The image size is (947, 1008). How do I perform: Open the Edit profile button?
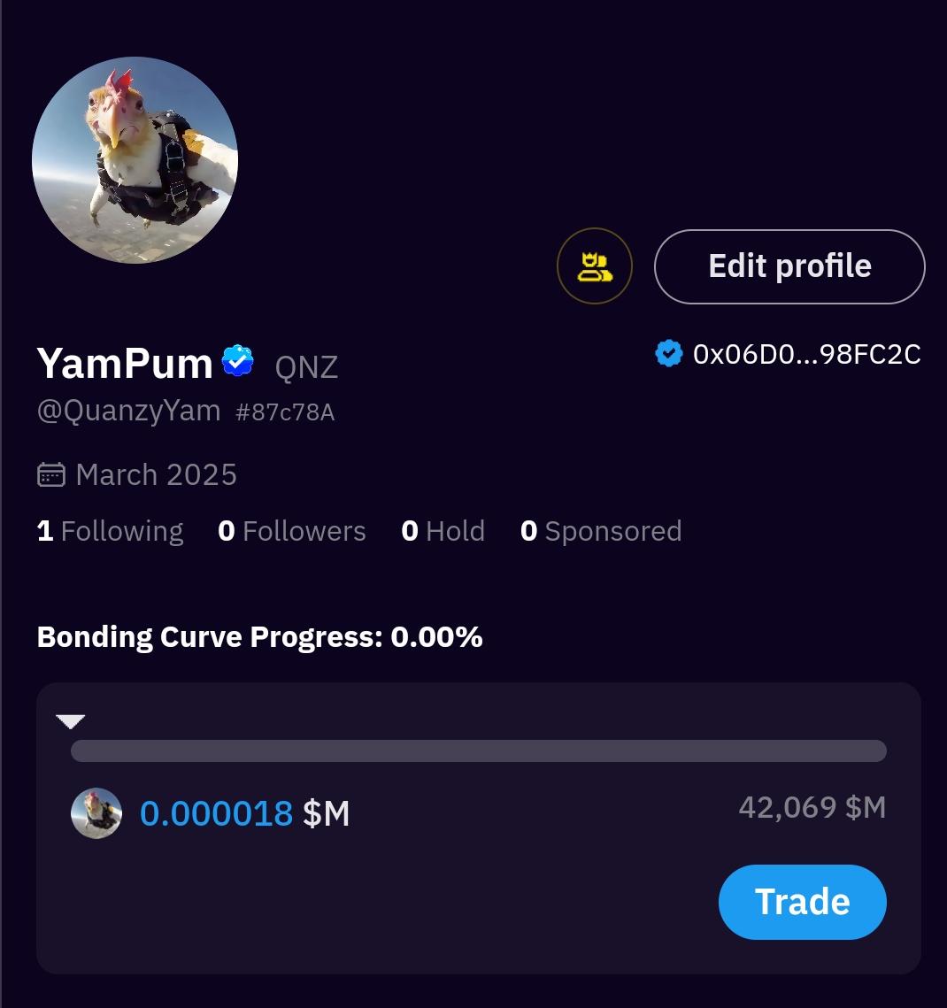(x=789, y=266)
